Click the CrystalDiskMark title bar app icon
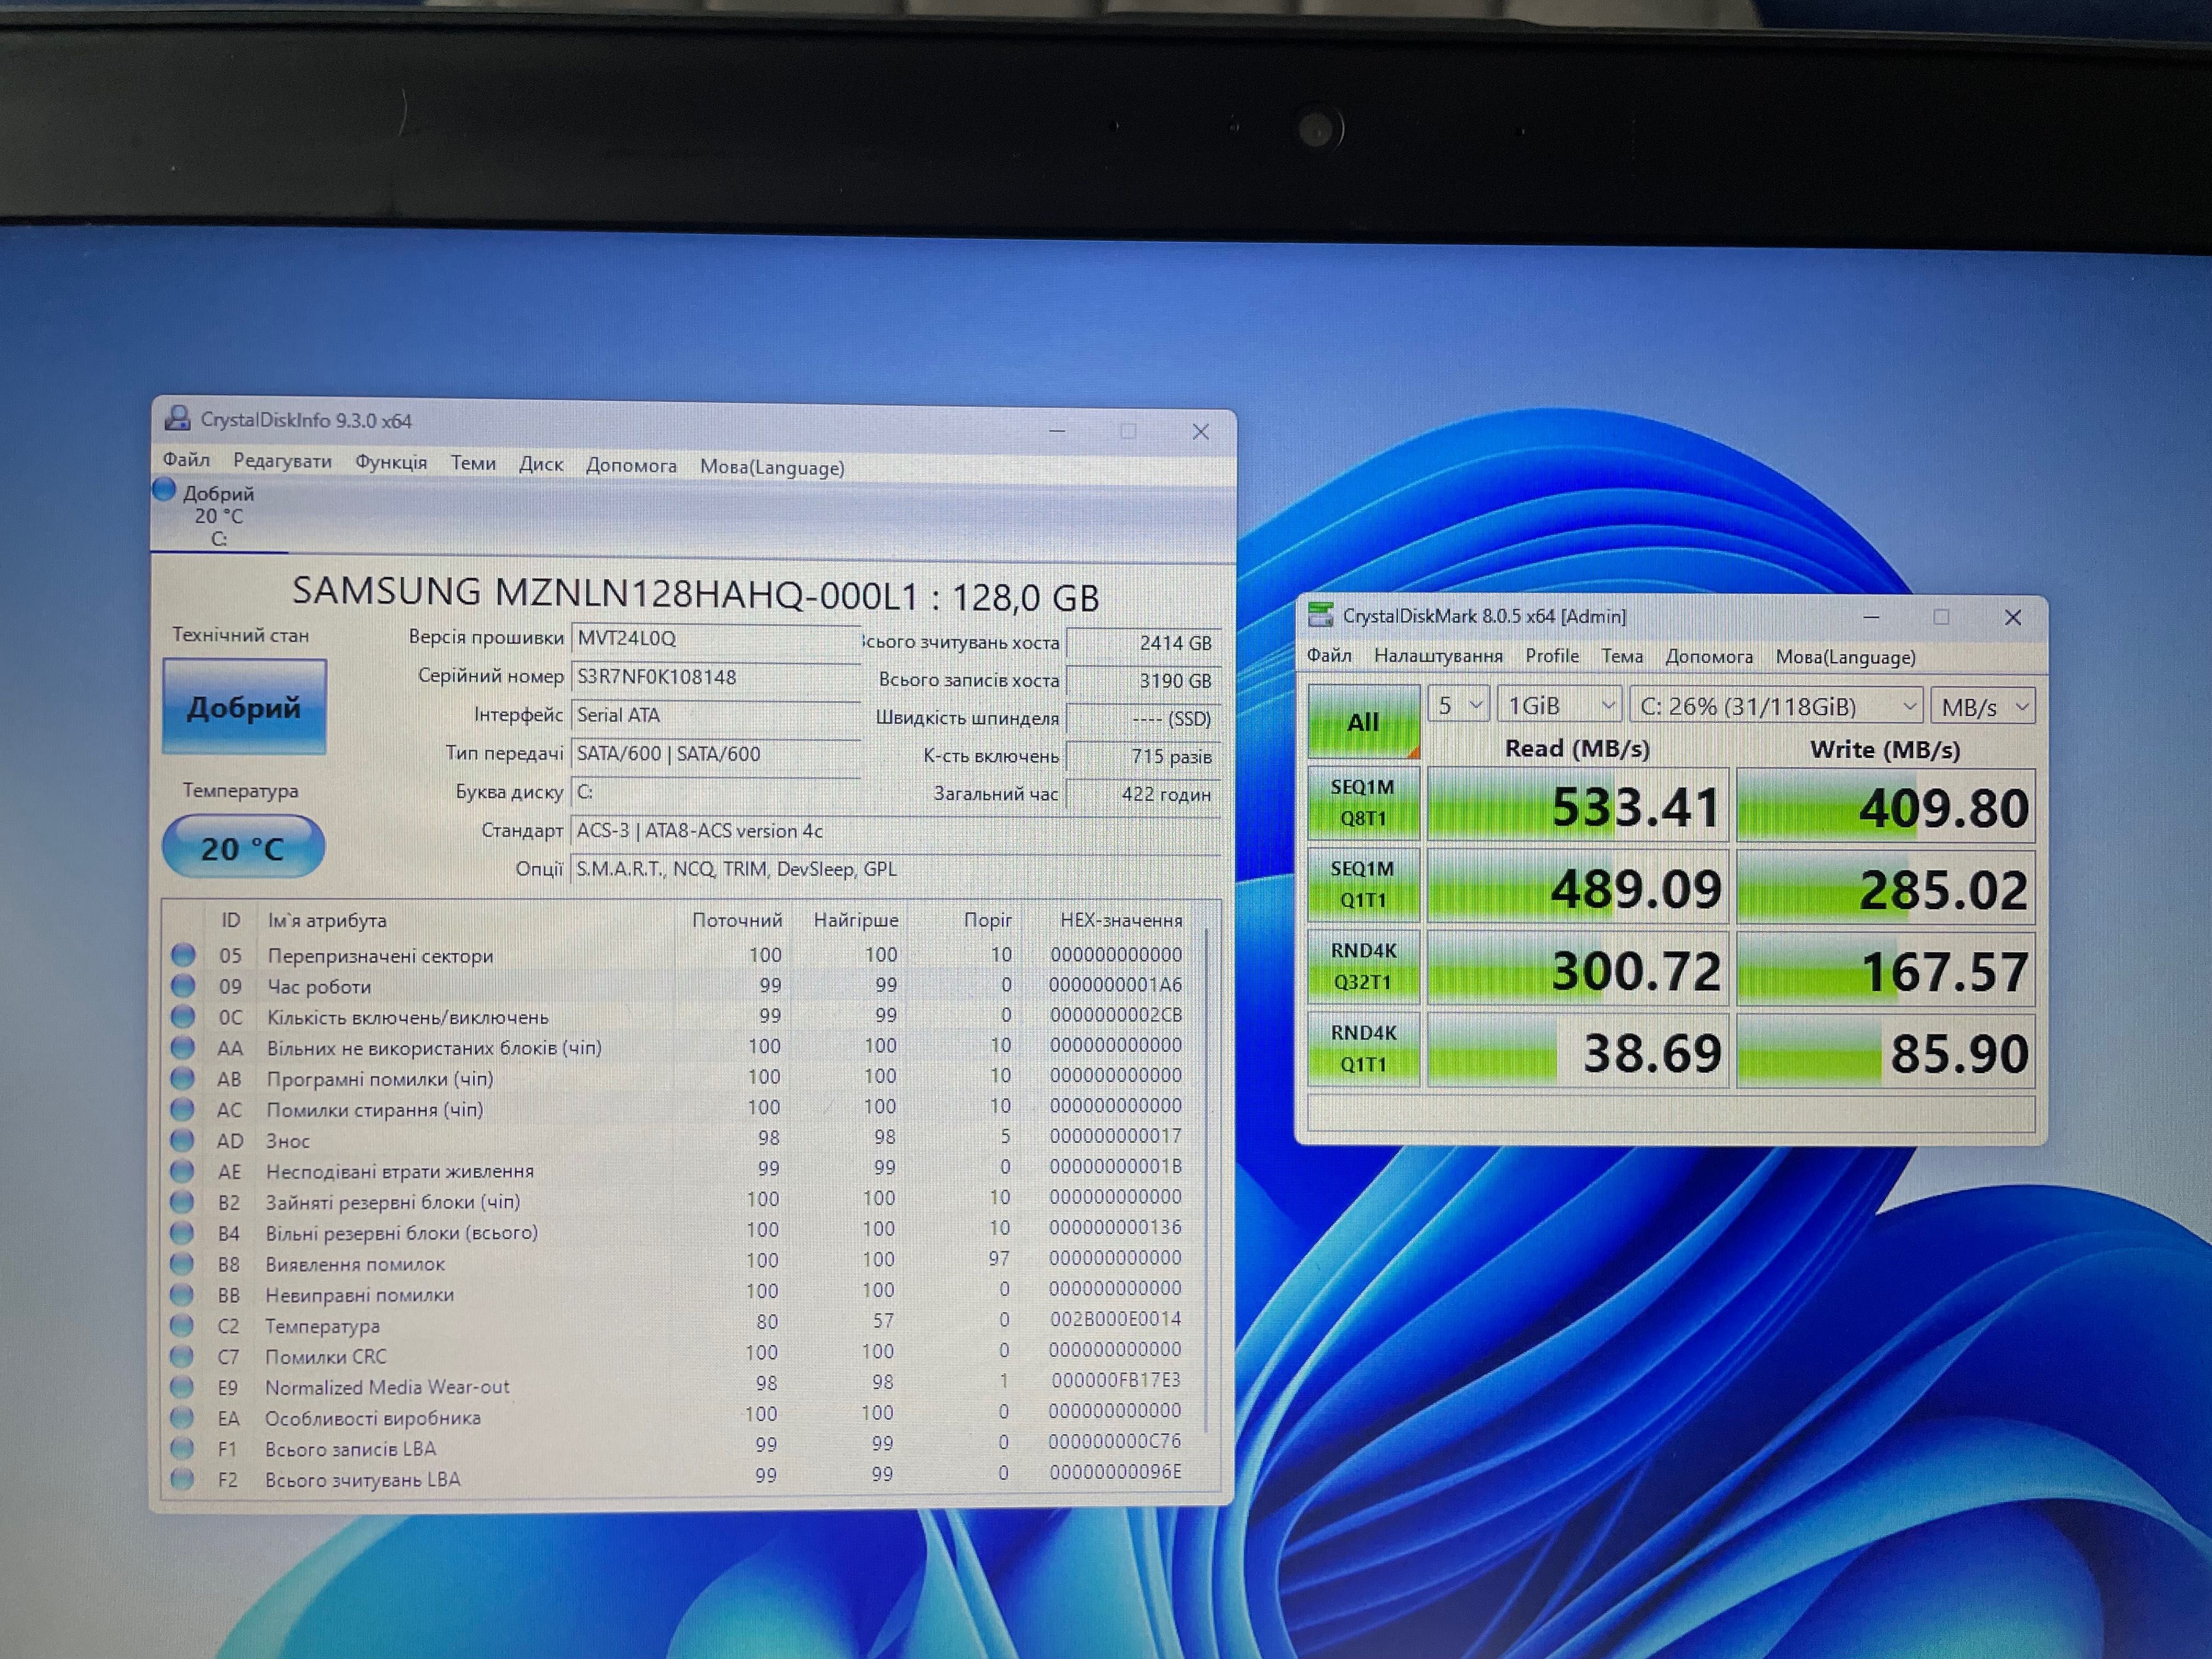This screenshot has width=2212, height=1659. click(x=1321, y=614)
